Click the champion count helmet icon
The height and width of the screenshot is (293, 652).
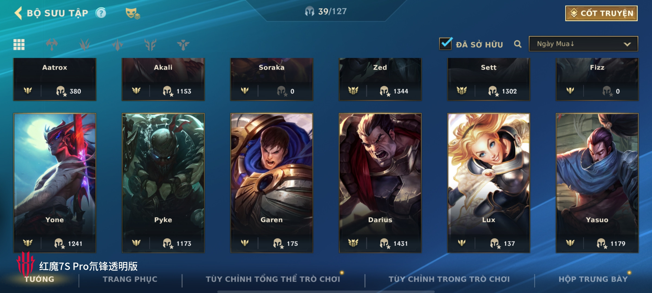(x=309, y=11)
